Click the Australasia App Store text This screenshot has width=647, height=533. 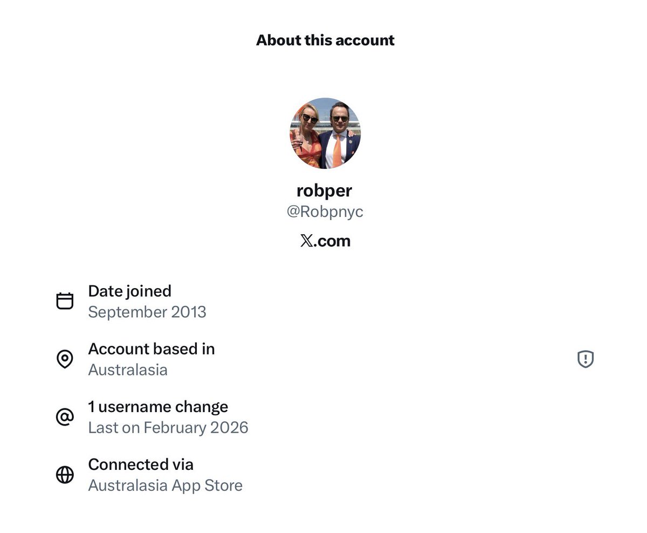tap(166, 485)
